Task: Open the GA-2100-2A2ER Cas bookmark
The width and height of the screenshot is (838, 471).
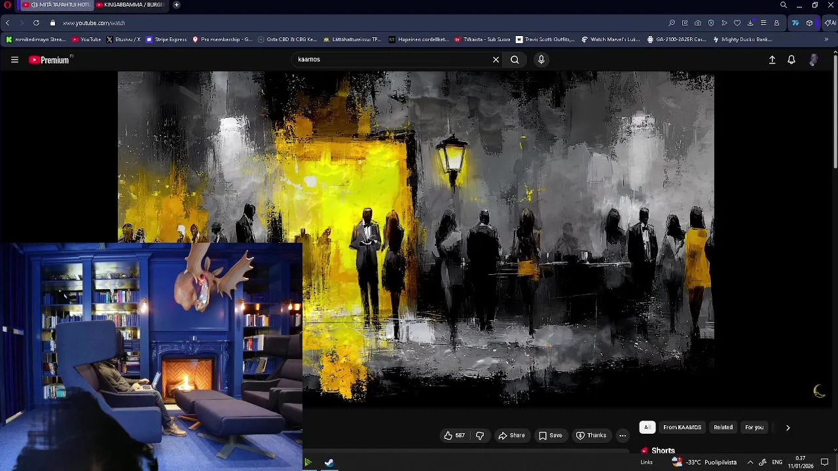Action: (676, 39)
